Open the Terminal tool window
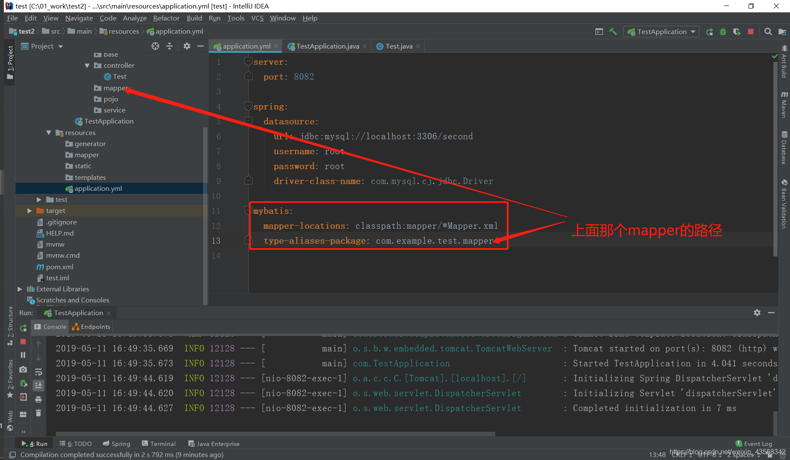The width and height of the screenshot is (790, 460). coord(159,444)
